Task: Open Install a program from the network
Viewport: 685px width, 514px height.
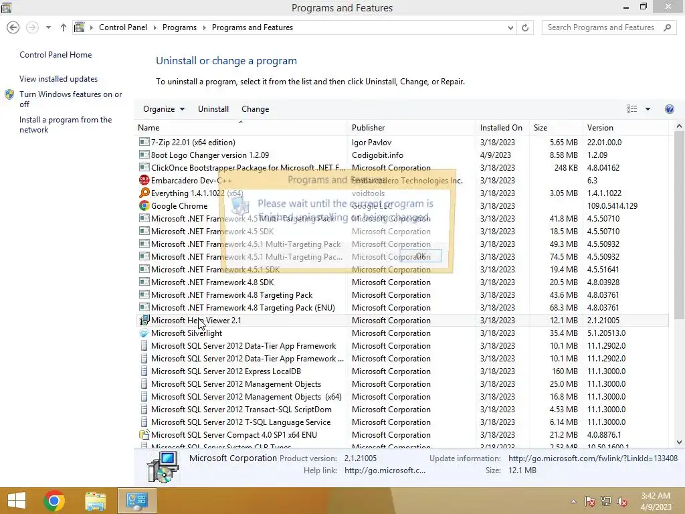Action: click(x=66, y=124)
